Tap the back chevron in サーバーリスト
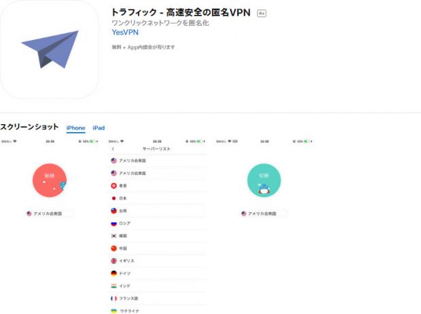 pos(113,149)
